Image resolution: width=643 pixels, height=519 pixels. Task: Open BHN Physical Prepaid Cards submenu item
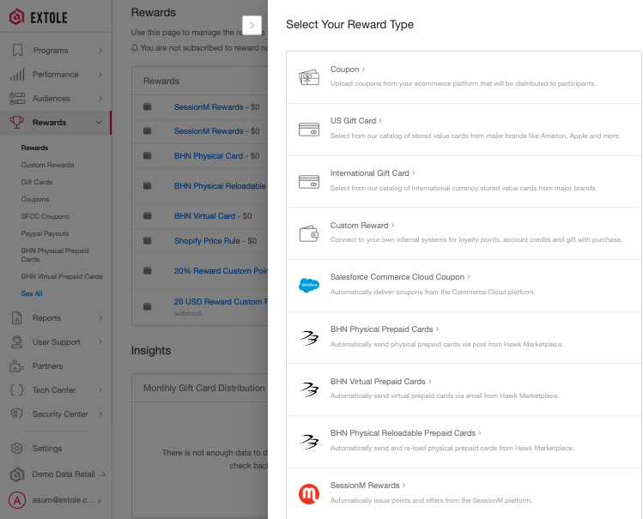pos(55,255)
